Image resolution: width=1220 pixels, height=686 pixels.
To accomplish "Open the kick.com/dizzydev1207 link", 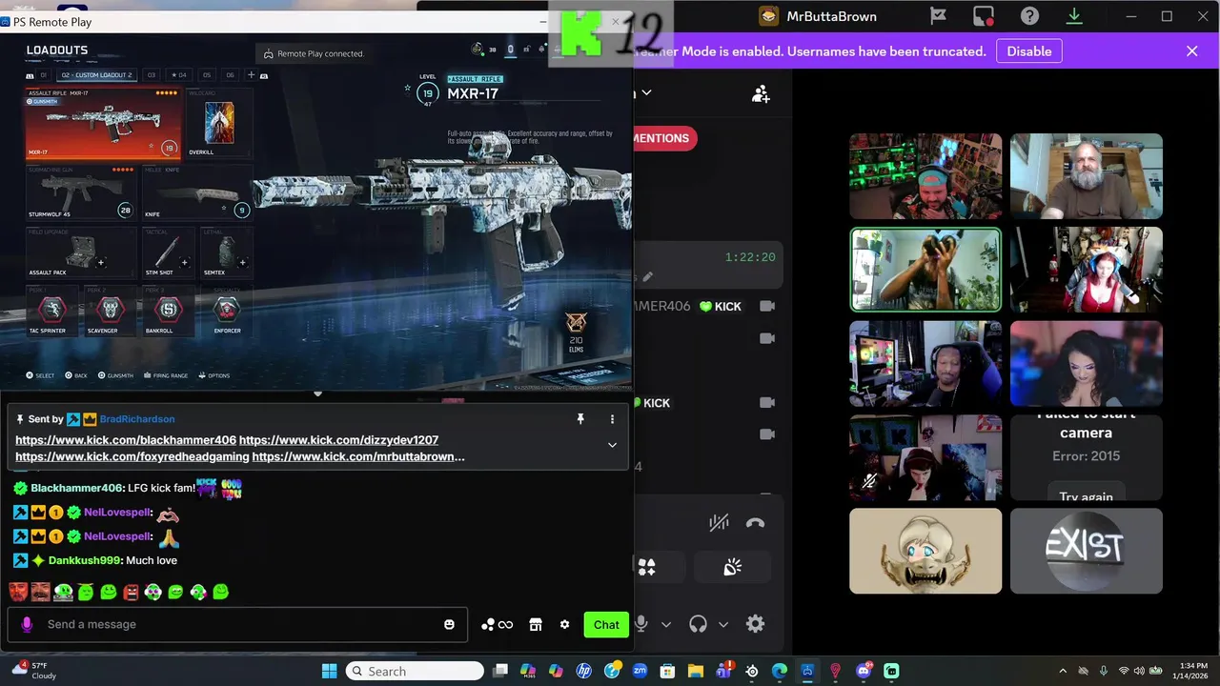I will [338, 440].
